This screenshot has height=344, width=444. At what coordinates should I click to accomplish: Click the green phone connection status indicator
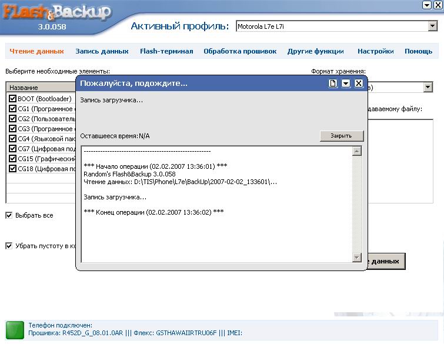[x=15, y=330]
